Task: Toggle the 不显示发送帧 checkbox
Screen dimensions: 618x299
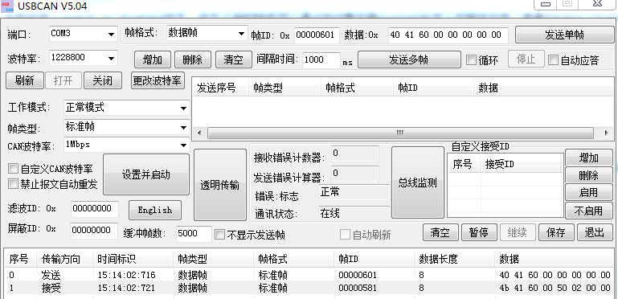Action: [x=219, y=235]
